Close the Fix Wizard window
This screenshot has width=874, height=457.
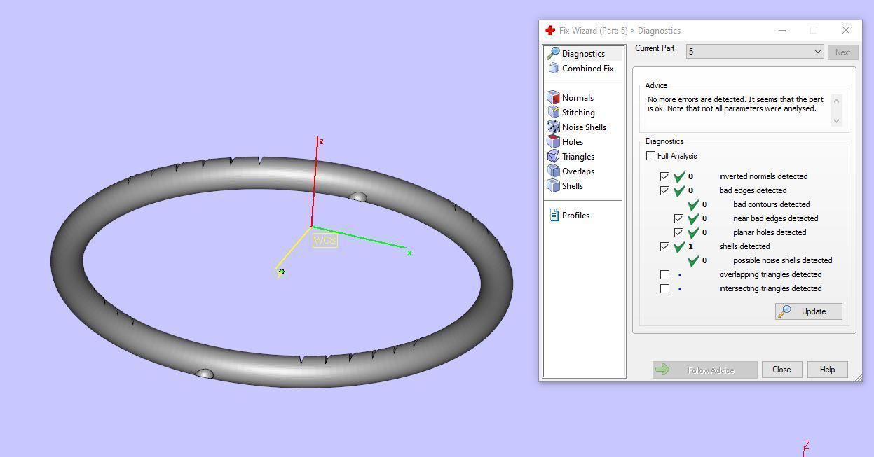point(845,30)
